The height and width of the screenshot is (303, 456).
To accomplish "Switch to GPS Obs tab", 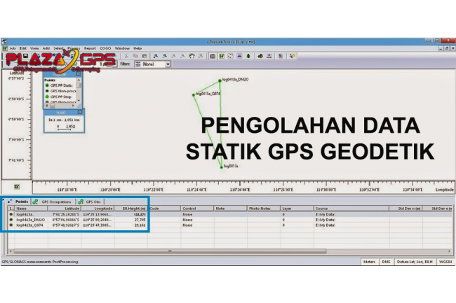I will coord(93,202).
